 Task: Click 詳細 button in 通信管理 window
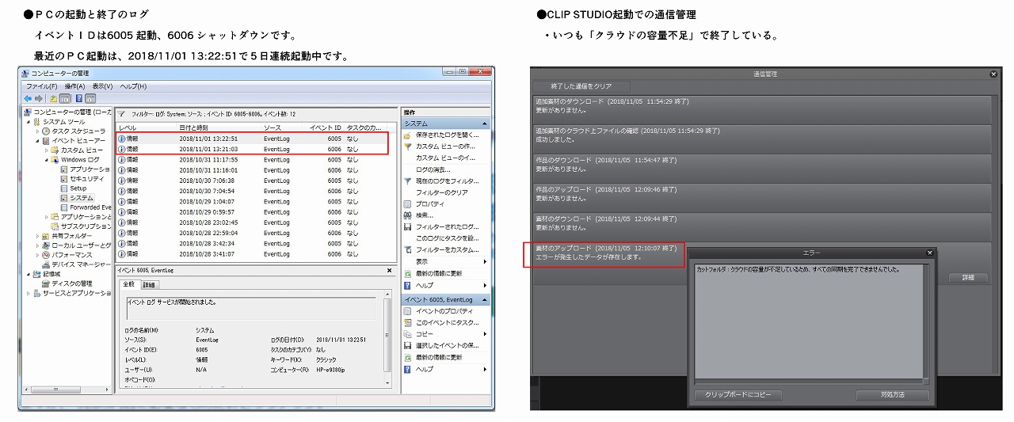(x=968, y=278)
